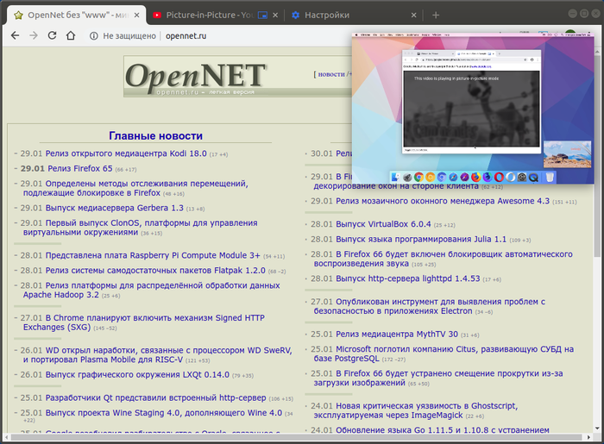The height and width of the screenshot is (444, 604).
Task: Open a new browser tab
Action: click(x=435, y=15)
